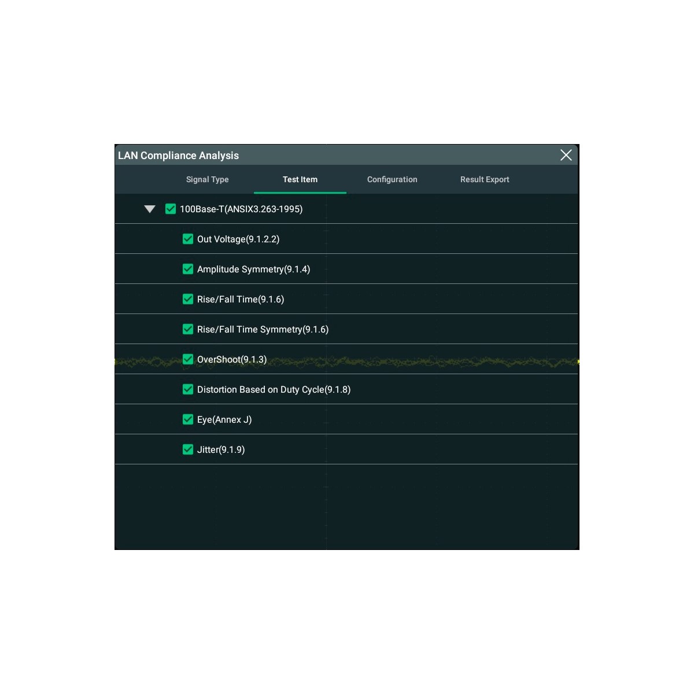Click the Eye(Annex J) label text

point(224,420)
